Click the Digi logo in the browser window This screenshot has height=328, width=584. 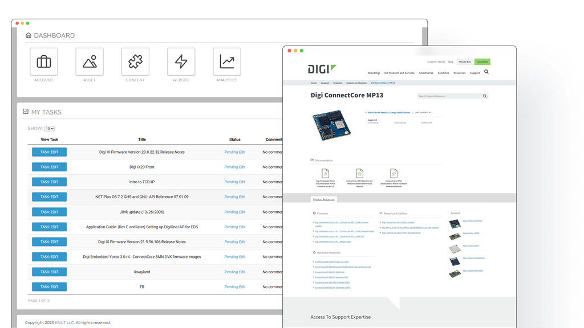[x=322, y=69]
